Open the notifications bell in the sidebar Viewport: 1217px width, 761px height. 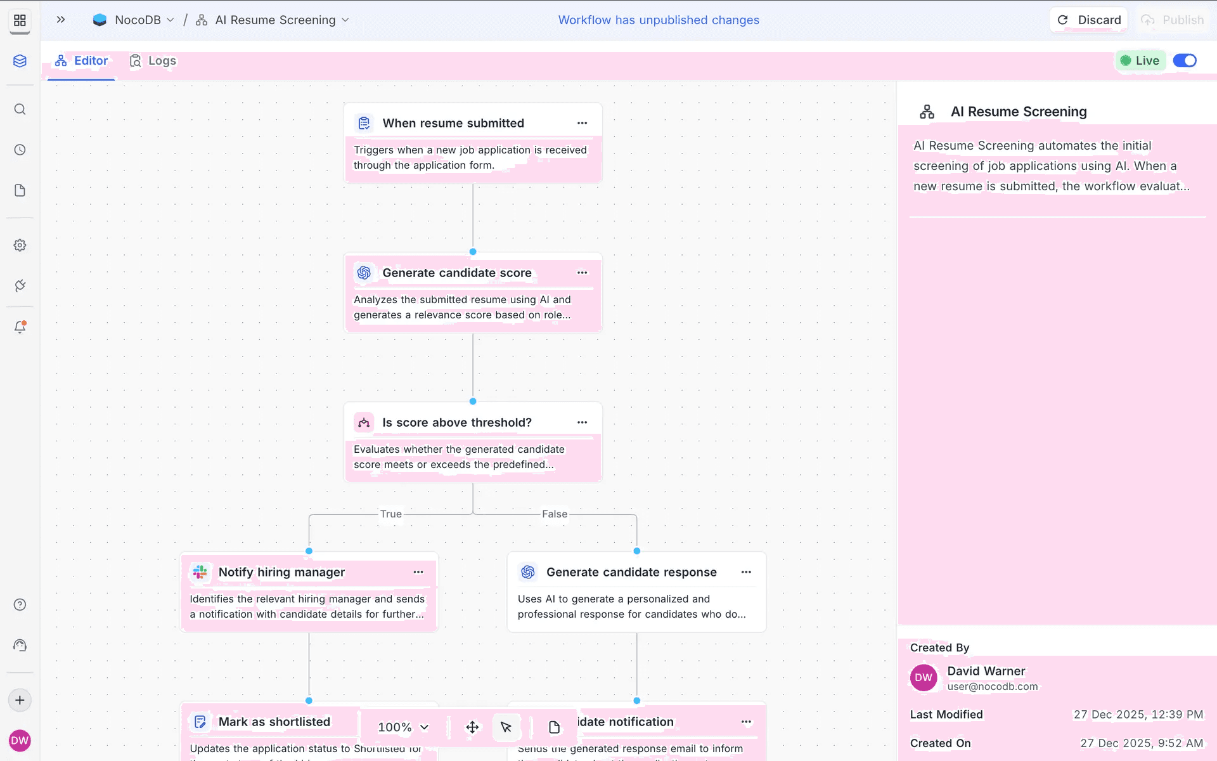click(20, 327)
